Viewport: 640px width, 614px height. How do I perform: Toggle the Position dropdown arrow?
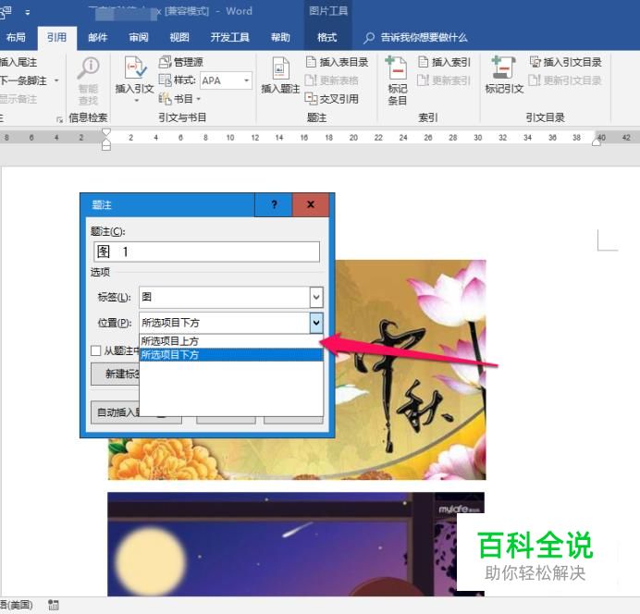pyautogui.click(x=316, y=323)
